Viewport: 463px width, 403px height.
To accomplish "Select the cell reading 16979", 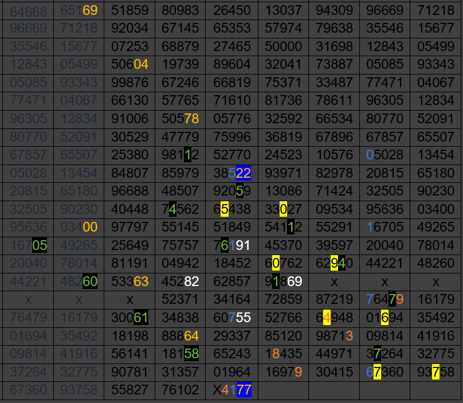I will coord(282,373).
